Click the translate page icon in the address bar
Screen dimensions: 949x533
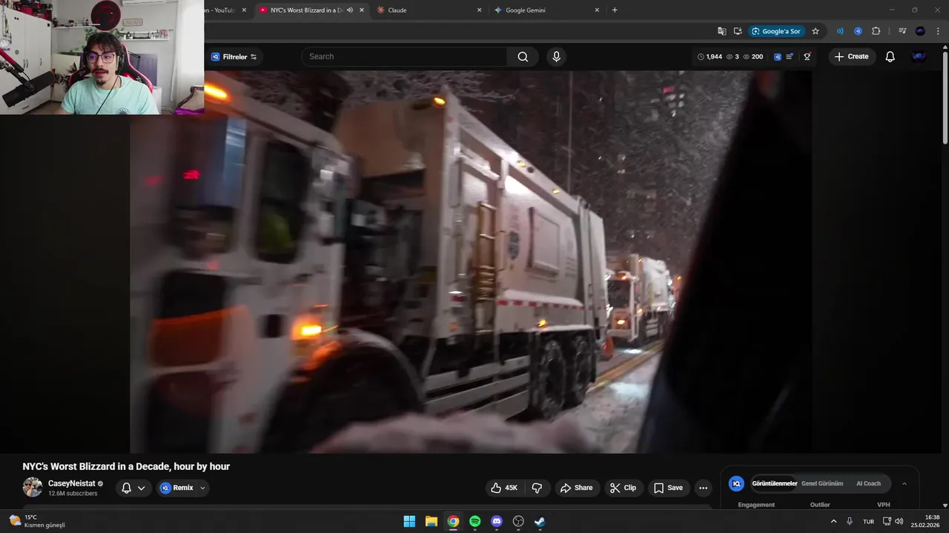(722, 31)
